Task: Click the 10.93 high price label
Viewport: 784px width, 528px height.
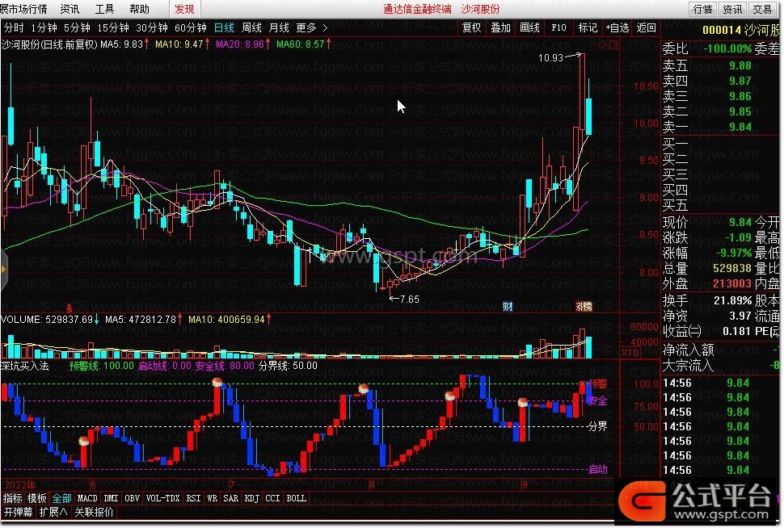Action: (550, 58)
